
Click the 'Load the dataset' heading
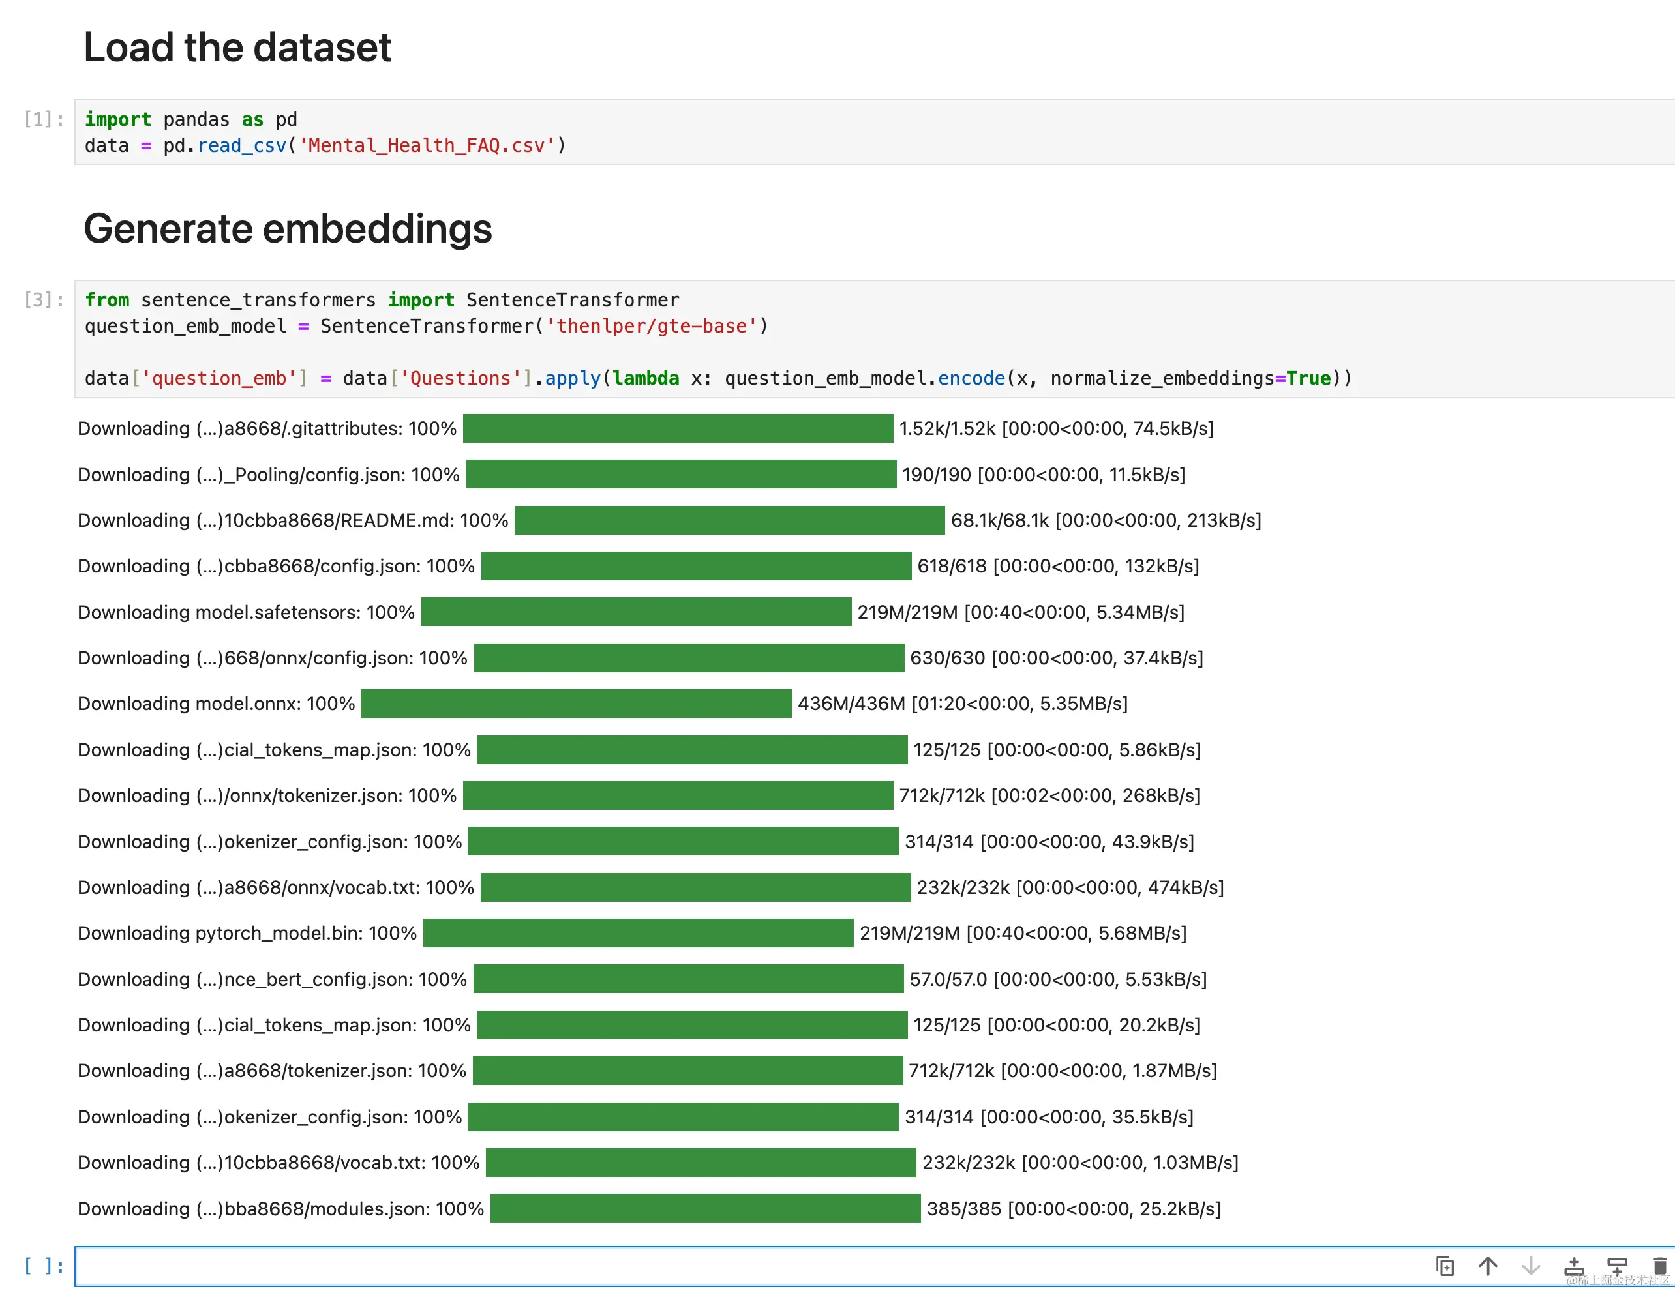[x=237, y=48]
